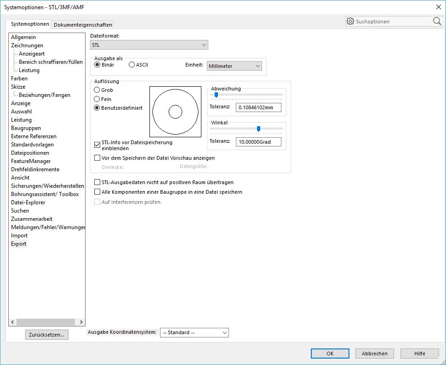This screenshot has height=365, width=446.
Task: Select the ASCII output radio button
Action: [x=132, y=65]
